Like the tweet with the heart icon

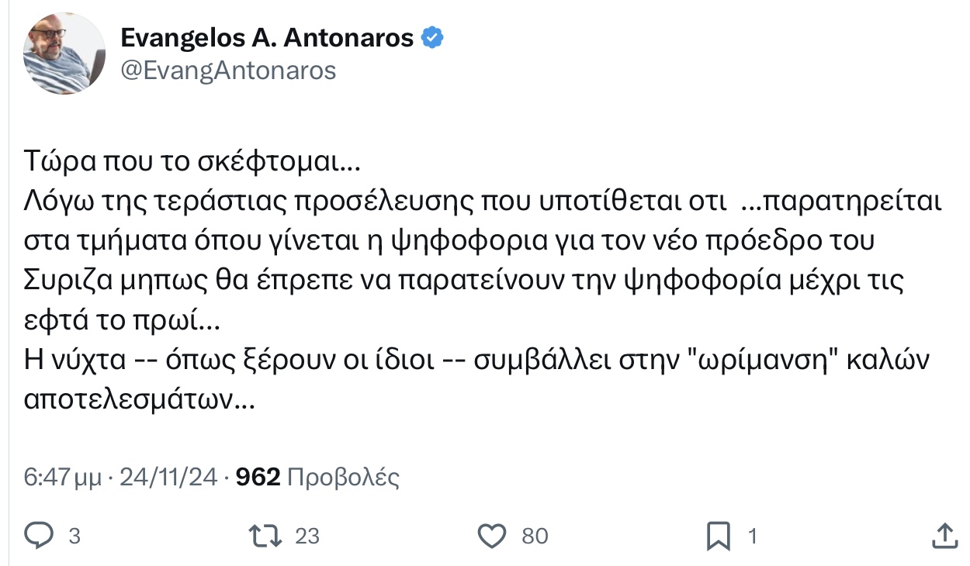click(491, 536)
